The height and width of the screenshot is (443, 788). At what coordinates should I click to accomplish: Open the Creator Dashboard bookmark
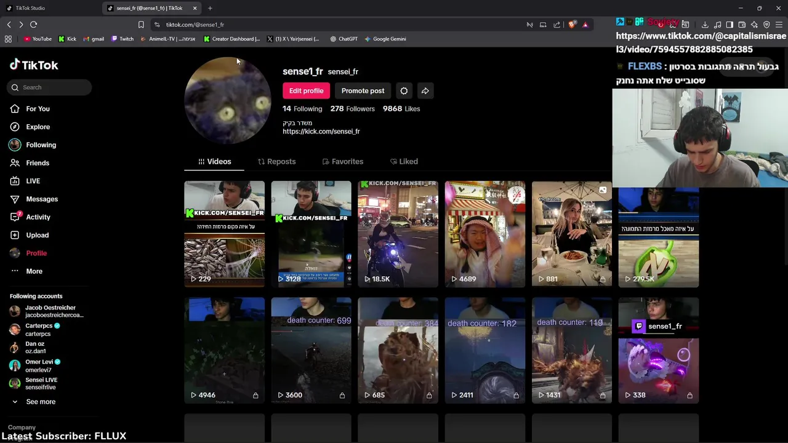(231, 39)
